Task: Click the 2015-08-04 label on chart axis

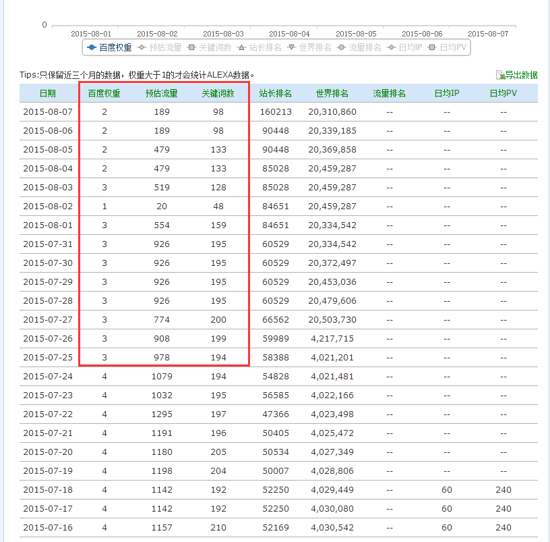Action: click(289, 33)
